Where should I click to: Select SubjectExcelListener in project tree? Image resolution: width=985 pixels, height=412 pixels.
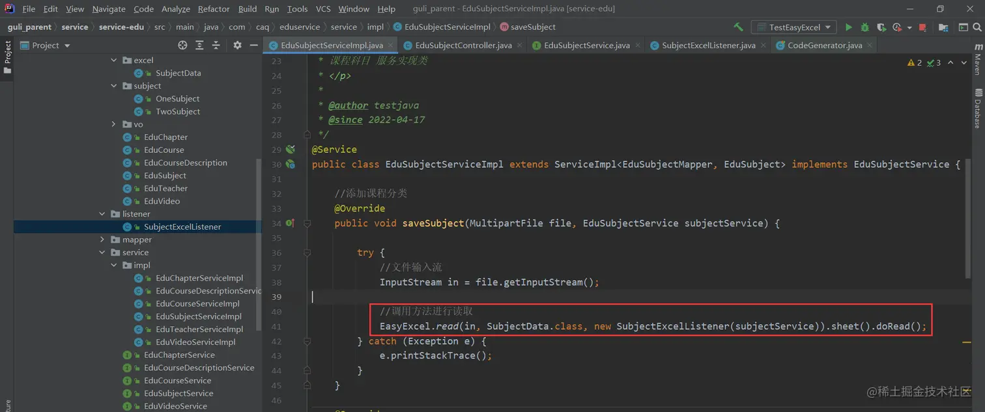(182, 227)
